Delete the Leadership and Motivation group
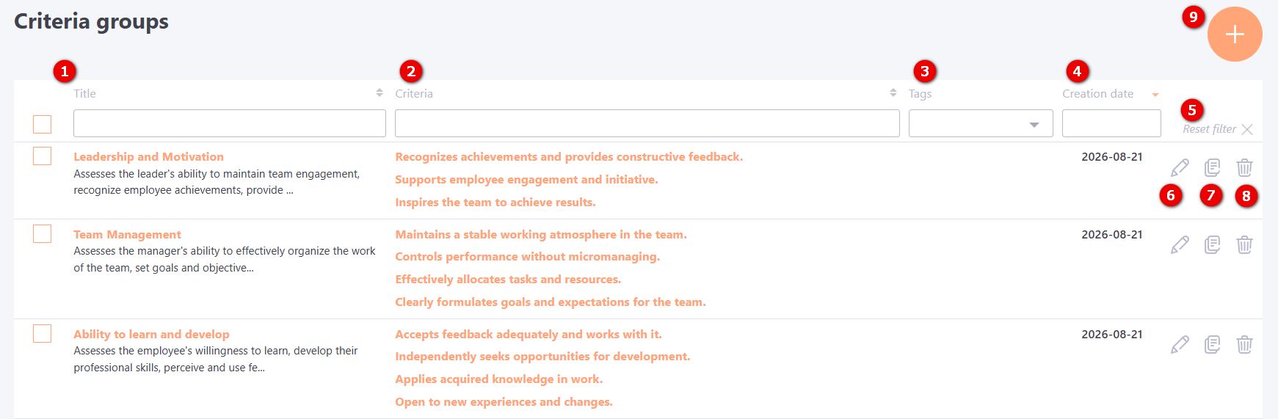This screenshot has height=419, width=1278. tap(1244, 167)
